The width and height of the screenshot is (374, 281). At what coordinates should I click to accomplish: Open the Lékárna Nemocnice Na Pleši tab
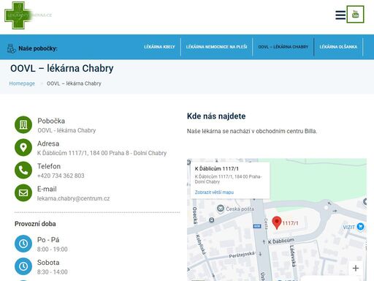tap(216, 47)
